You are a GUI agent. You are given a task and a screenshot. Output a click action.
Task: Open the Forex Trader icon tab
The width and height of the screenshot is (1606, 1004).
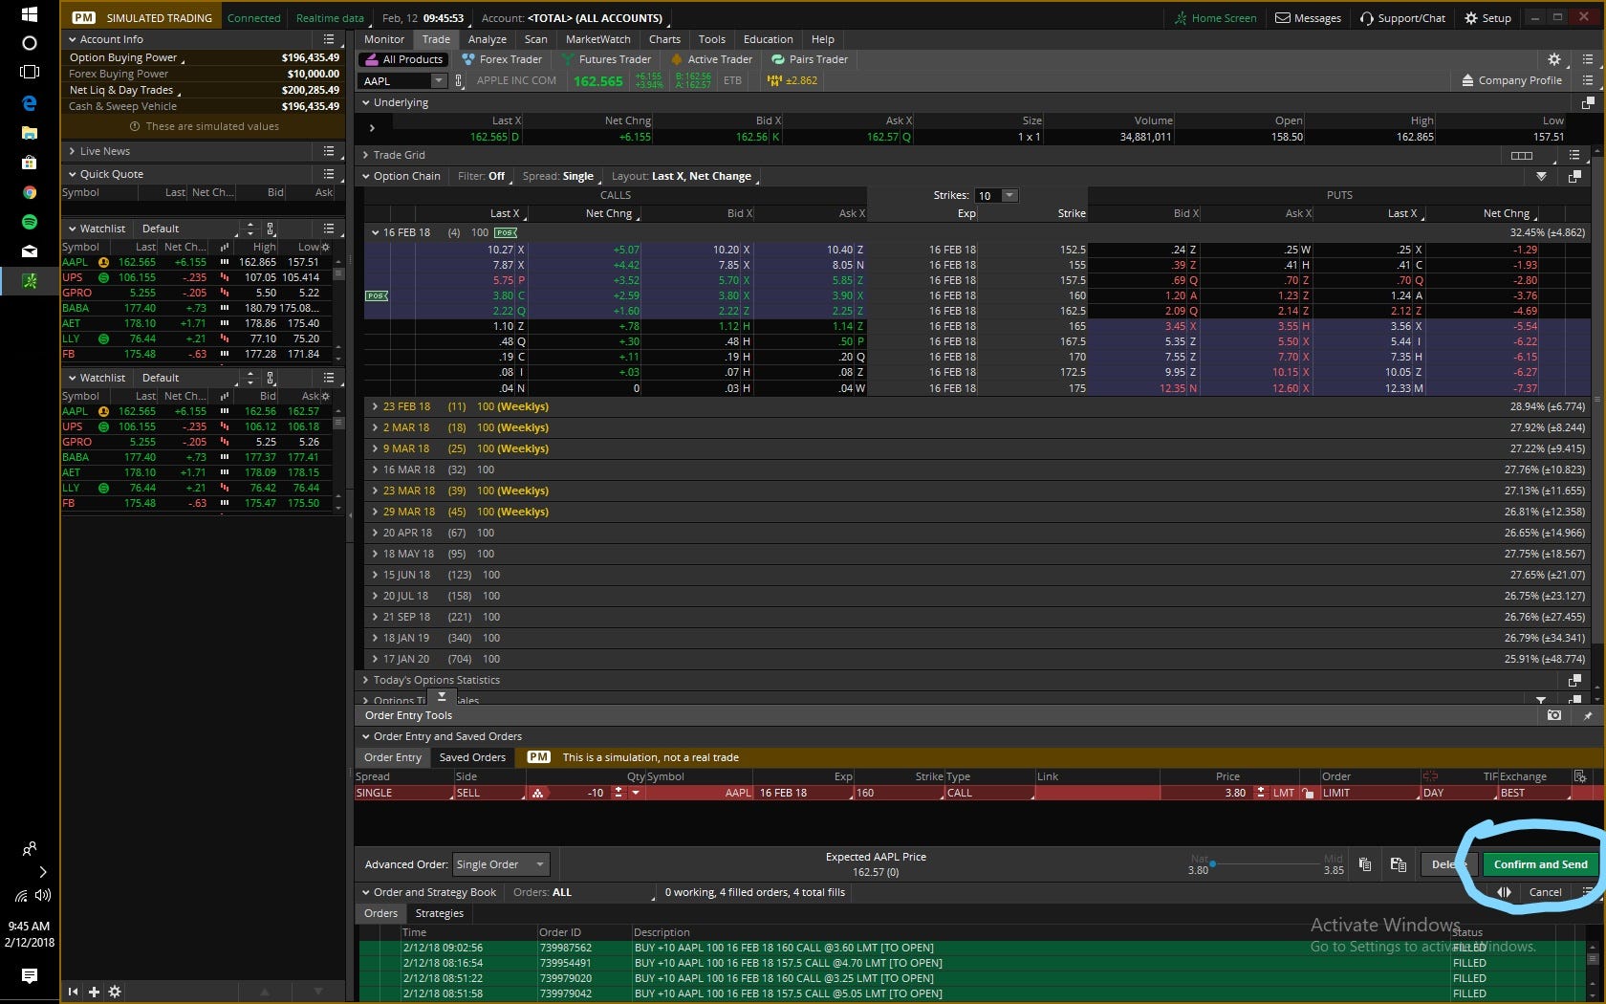pos(502,59)
